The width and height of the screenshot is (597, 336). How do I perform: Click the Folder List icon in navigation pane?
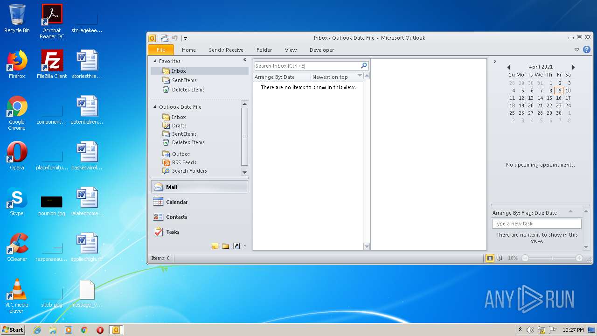pyautogui.click(x=226, y=246)
